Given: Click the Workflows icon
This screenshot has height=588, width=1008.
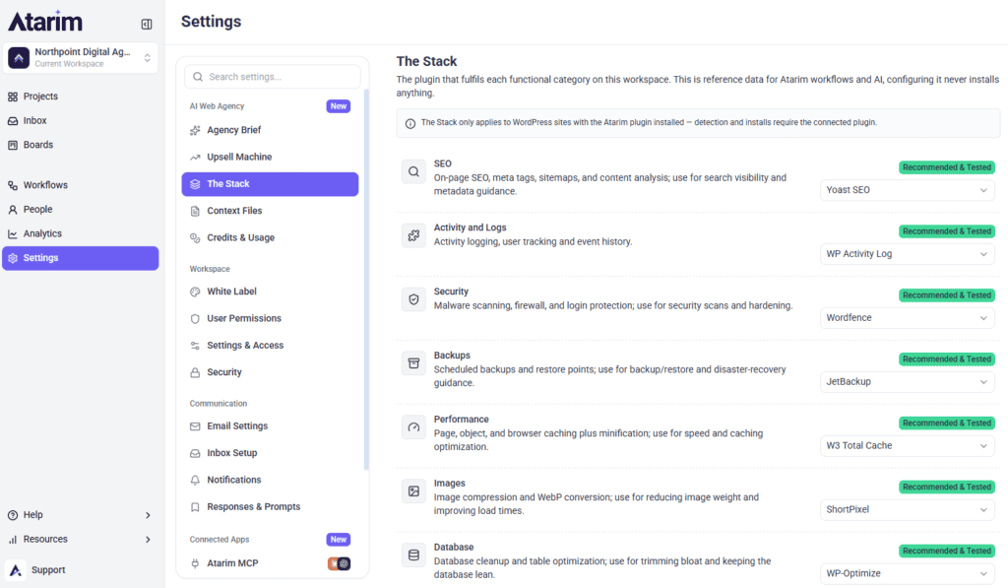Looking at the screenshot, I should pos(13,185).
